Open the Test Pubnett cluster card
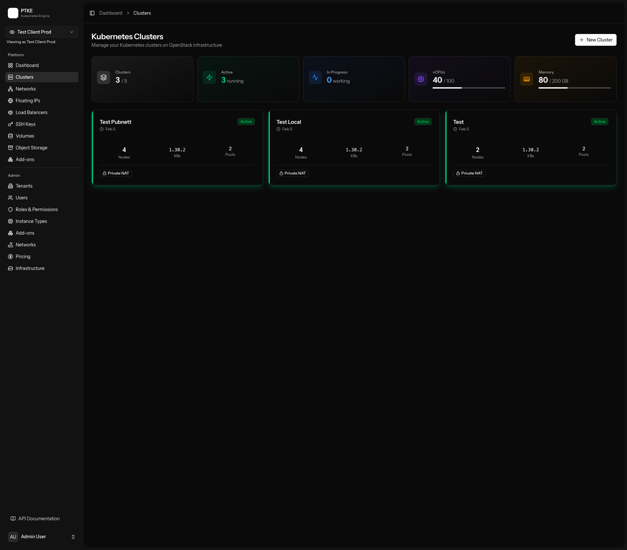This screenshot has height=550, width=627. (x=177, y=148)
